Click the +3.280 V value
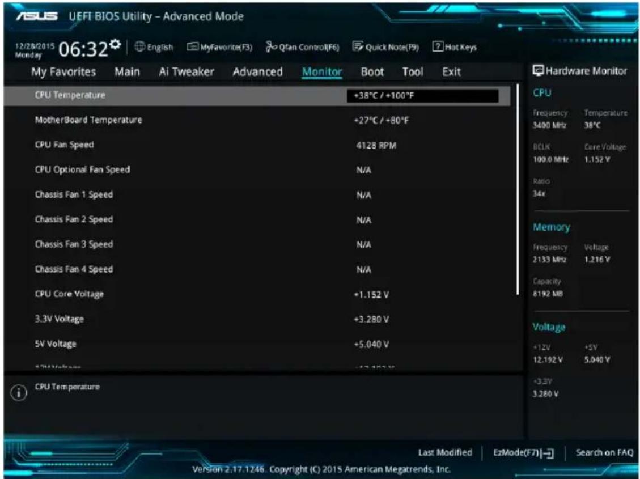The image size is (640, 479). (x=371, y=319)
